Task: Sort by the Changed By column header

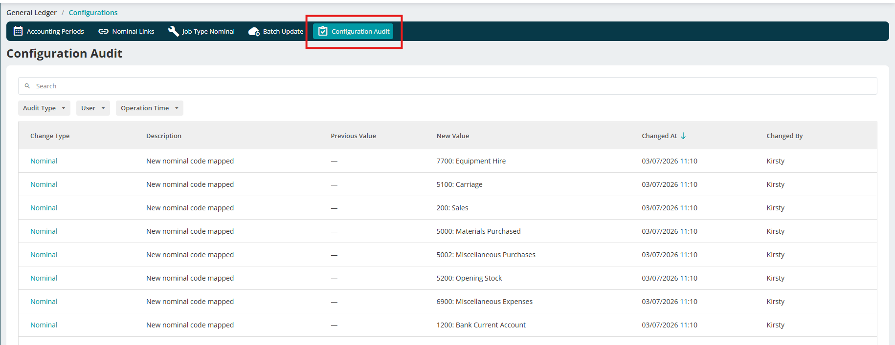Action: pos(784,136)
